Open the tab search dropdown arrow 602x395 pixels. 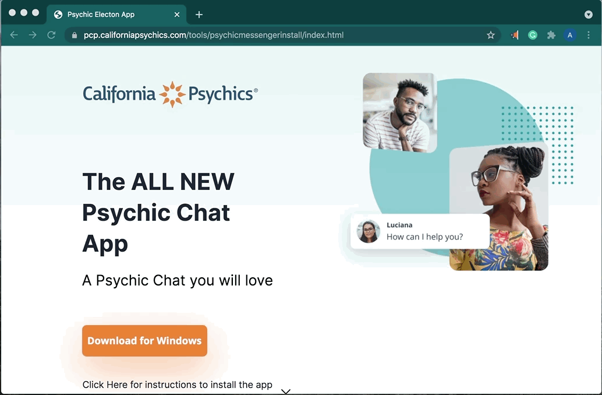click(588, 15)
